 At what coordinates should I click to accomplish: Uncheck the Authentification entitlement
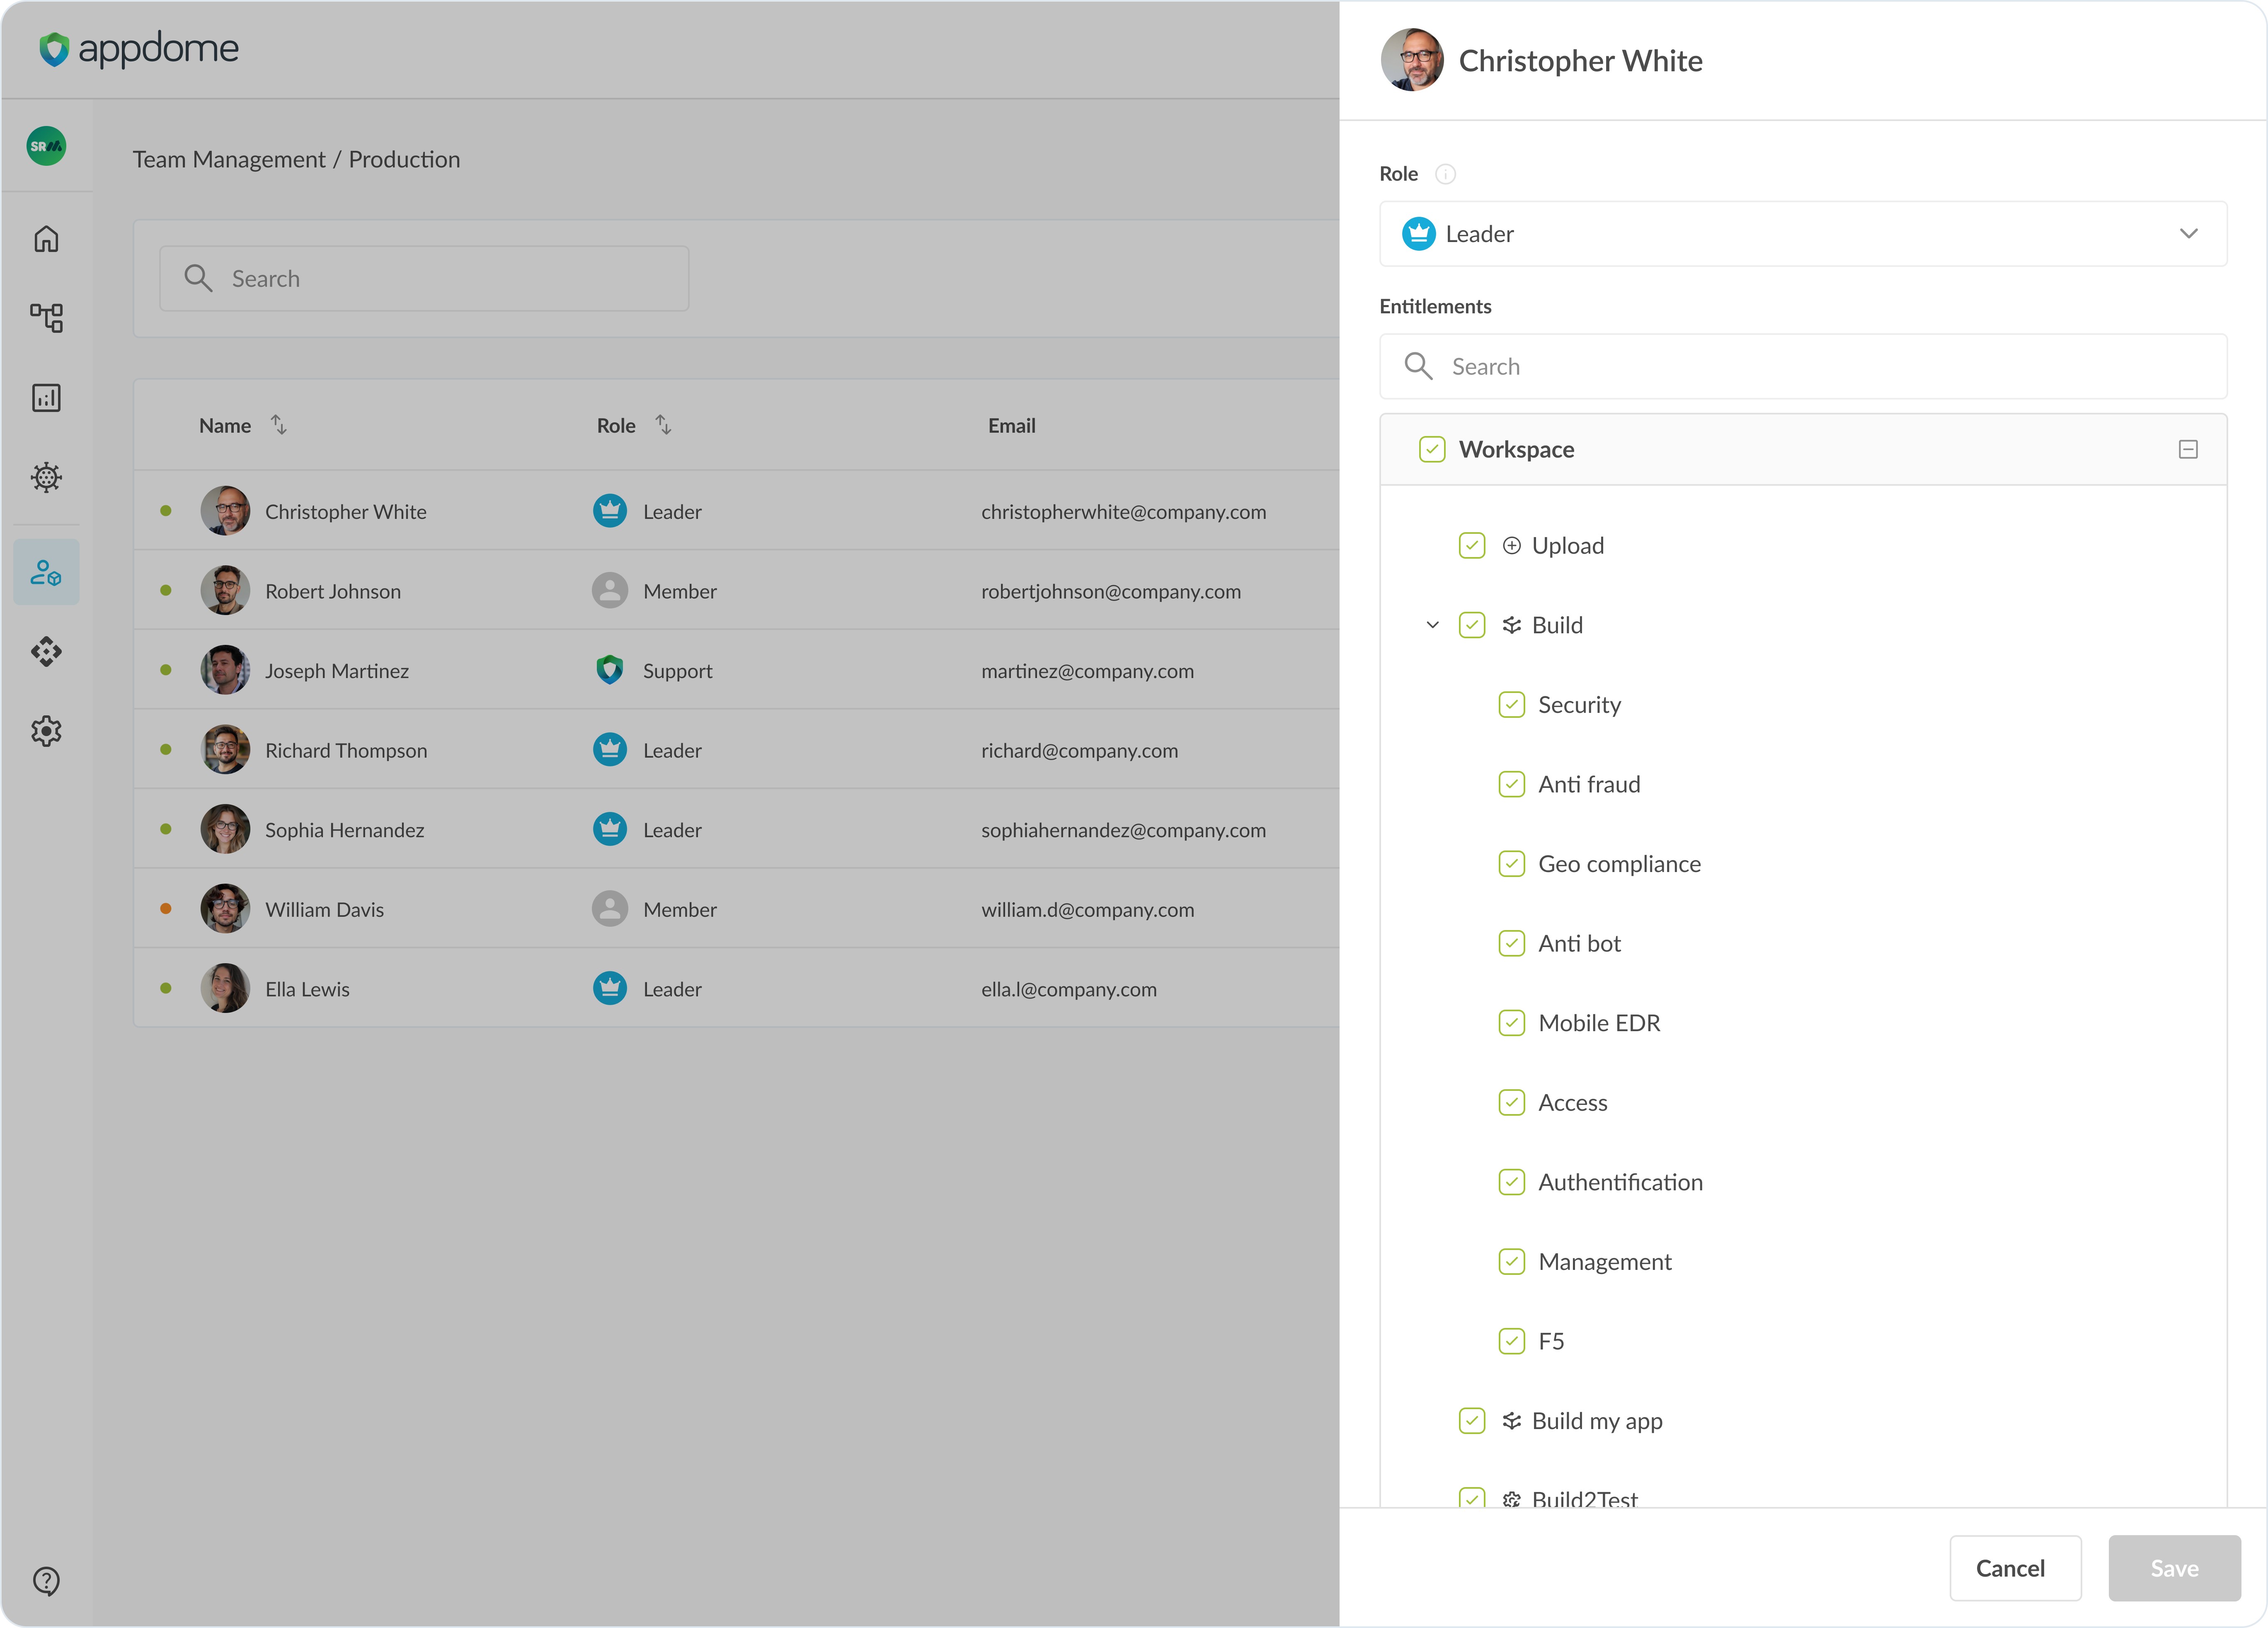[x=1512, y=1182]
